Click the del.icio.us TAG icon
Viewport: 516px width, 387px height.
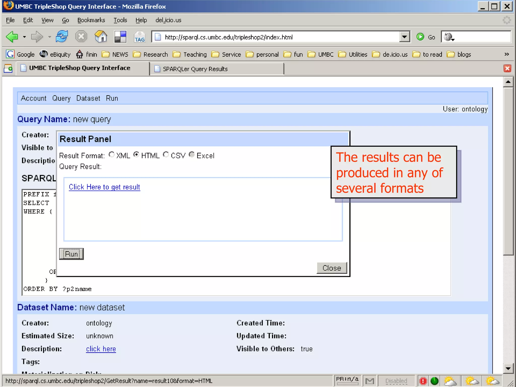[139, 37]
